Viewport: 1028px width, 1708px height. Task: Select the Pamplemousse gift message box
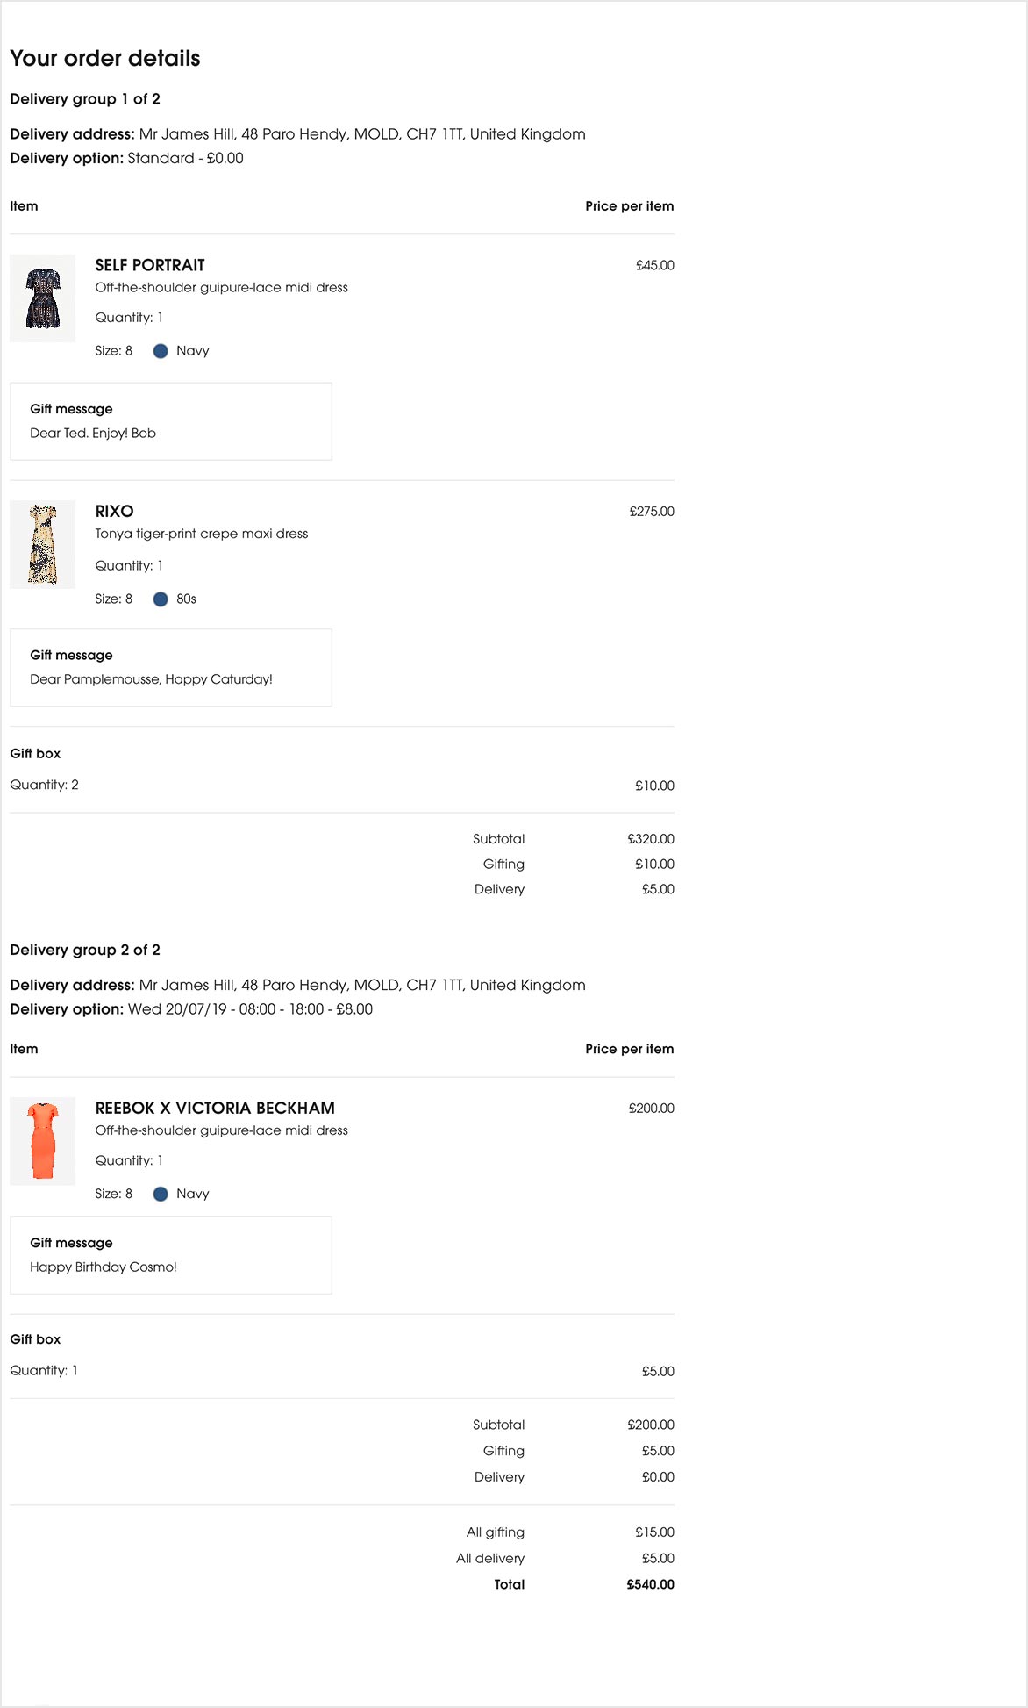(170, 668)
